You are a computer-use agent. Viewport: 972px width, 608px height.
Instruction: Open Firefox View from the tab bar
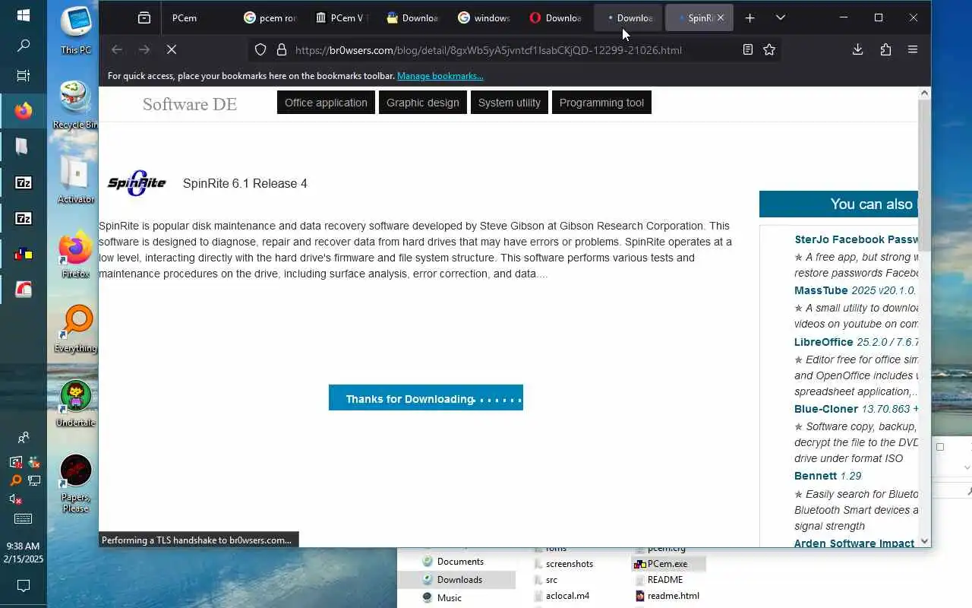[x=144, y=17]
